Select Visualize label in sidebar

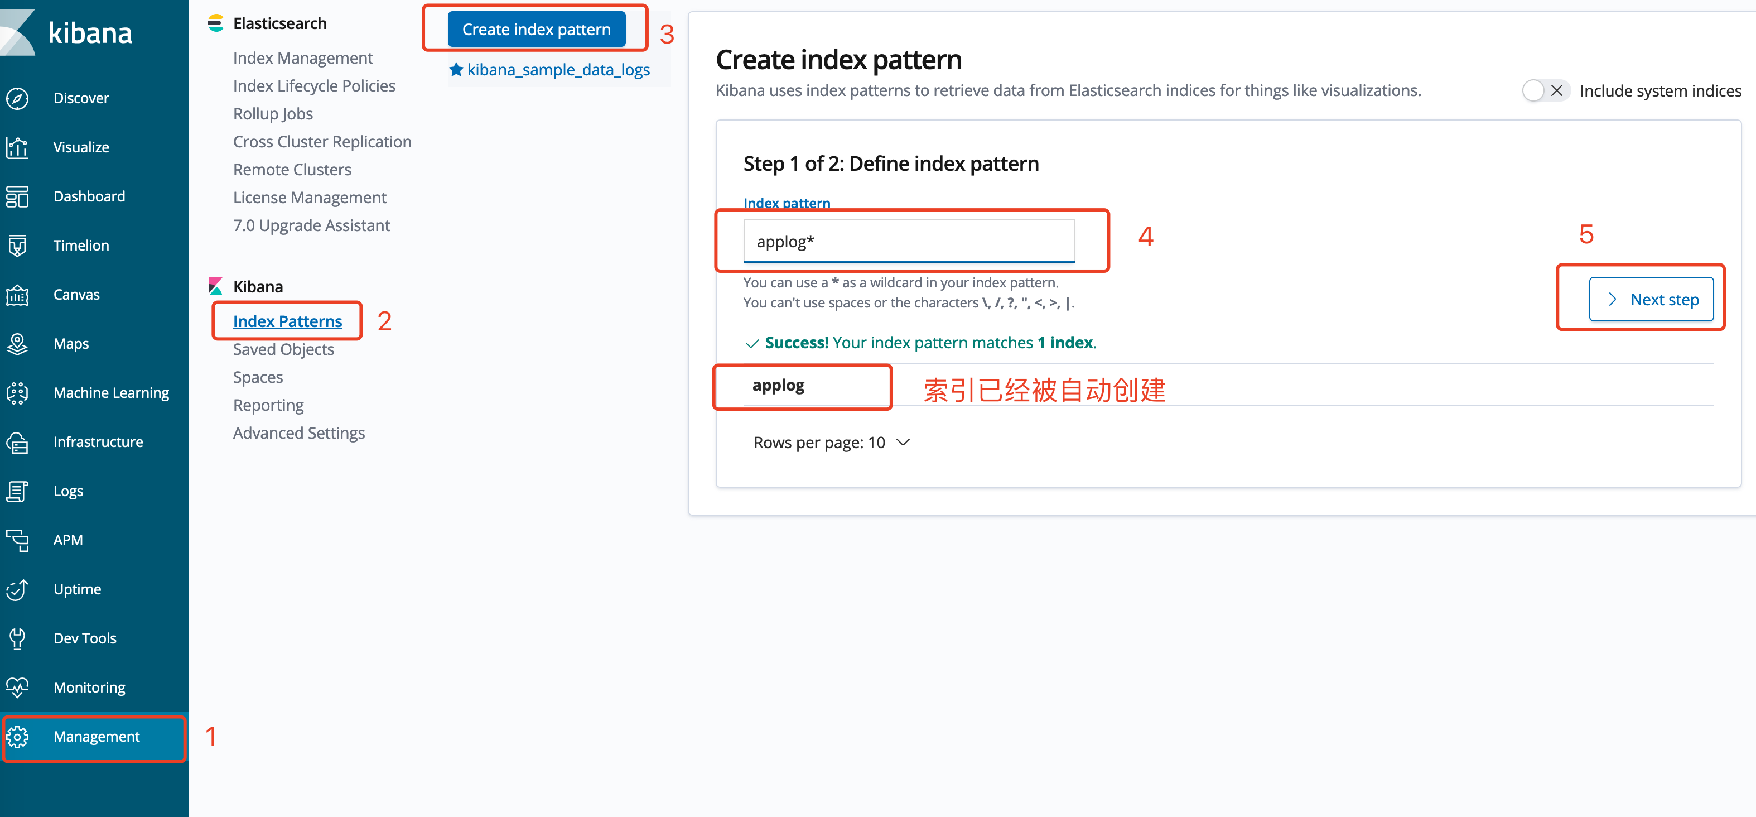click(x=81, y=147)
